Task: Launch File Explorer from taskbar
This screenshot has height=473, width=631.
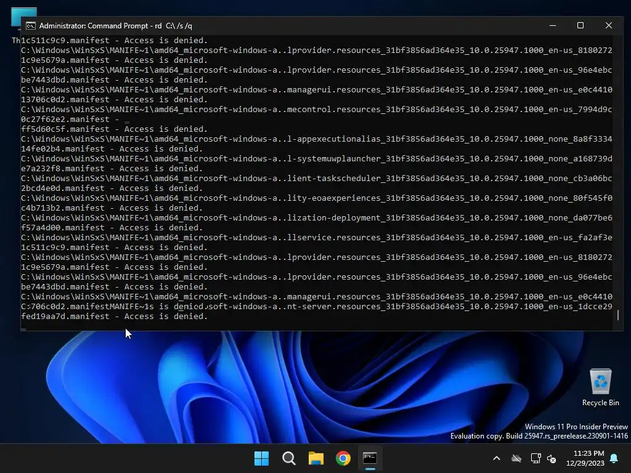Action: (316, 458)
